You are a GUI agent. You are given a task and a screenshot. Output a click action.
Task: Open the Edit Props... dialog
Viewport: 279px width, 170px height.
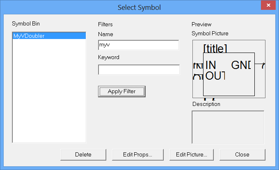137,154
